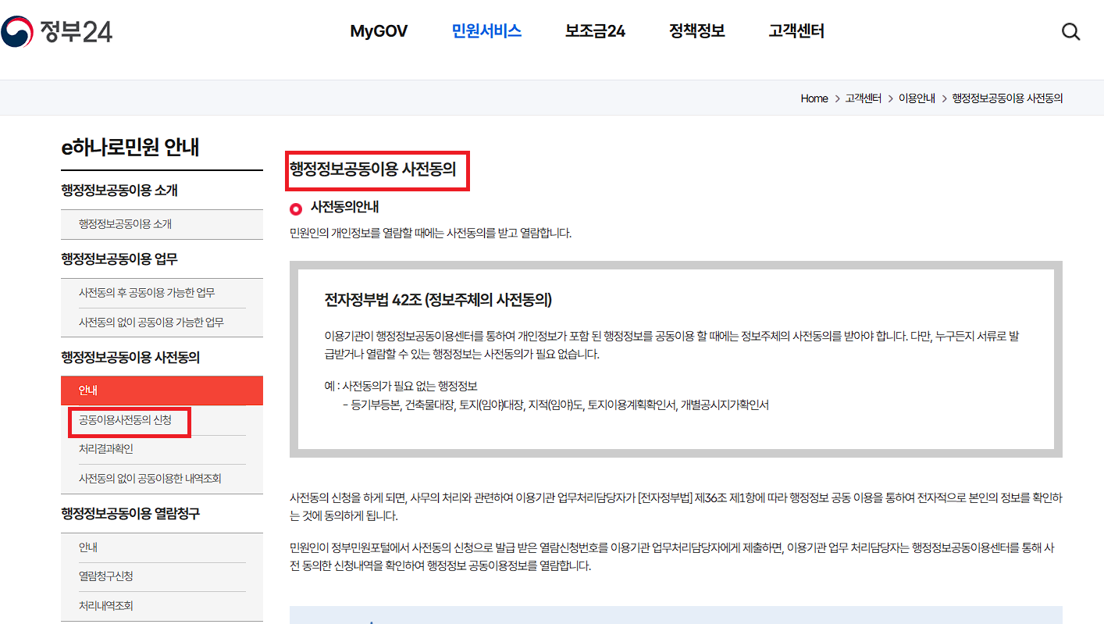Open the search by clicking the magnifier icon
The image size is (1104, 624).
point(1070,31)
